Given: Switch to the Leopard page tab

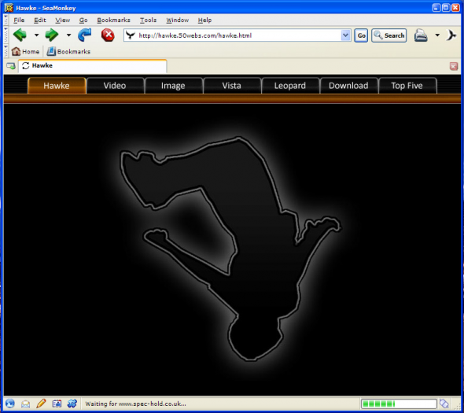Looking at the screenshot, I should point(289,86).
